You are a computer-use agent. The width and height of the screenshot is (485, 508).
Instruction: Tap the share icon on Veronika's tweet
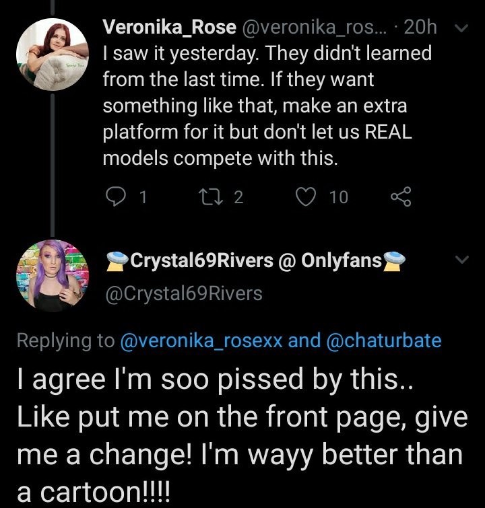[401, 196]
